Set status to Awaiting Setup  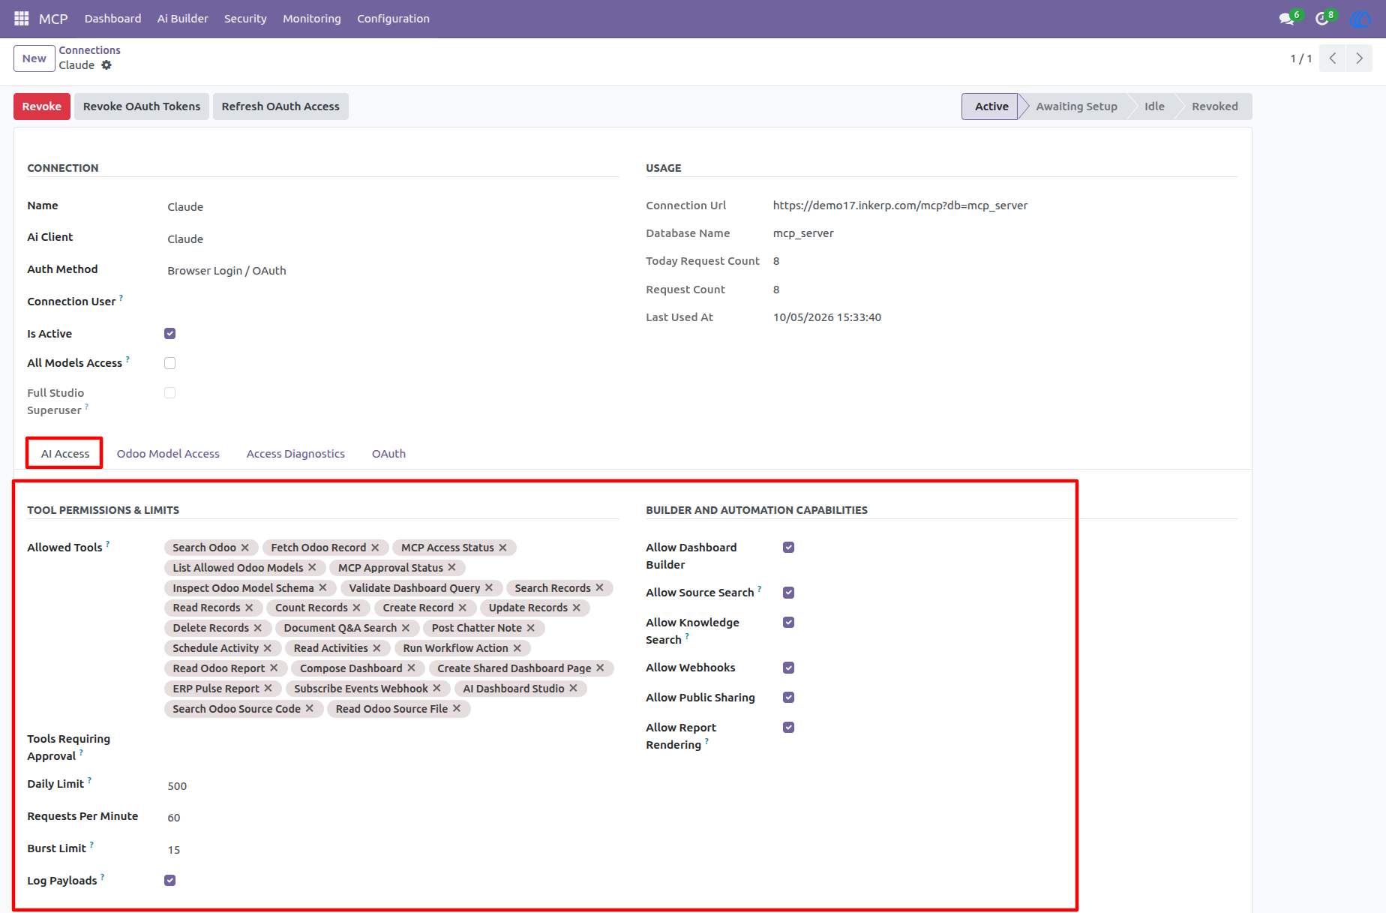(x=1076, y=107)
